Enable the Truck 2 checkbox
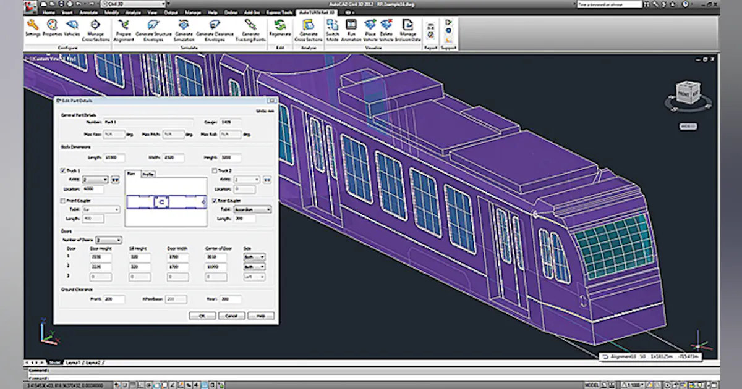This screenshot has width=742, height=389. coord(215,170)
